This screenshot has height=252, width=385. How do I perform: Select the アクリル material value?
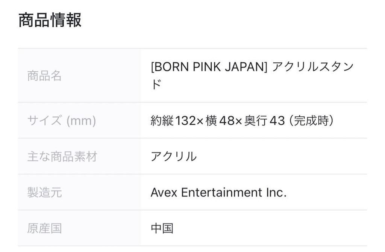coord(174,156)
